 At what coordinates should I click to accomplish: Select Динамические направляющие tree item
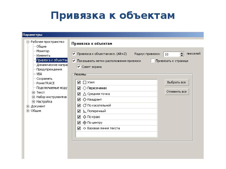[x=52, y=65]
